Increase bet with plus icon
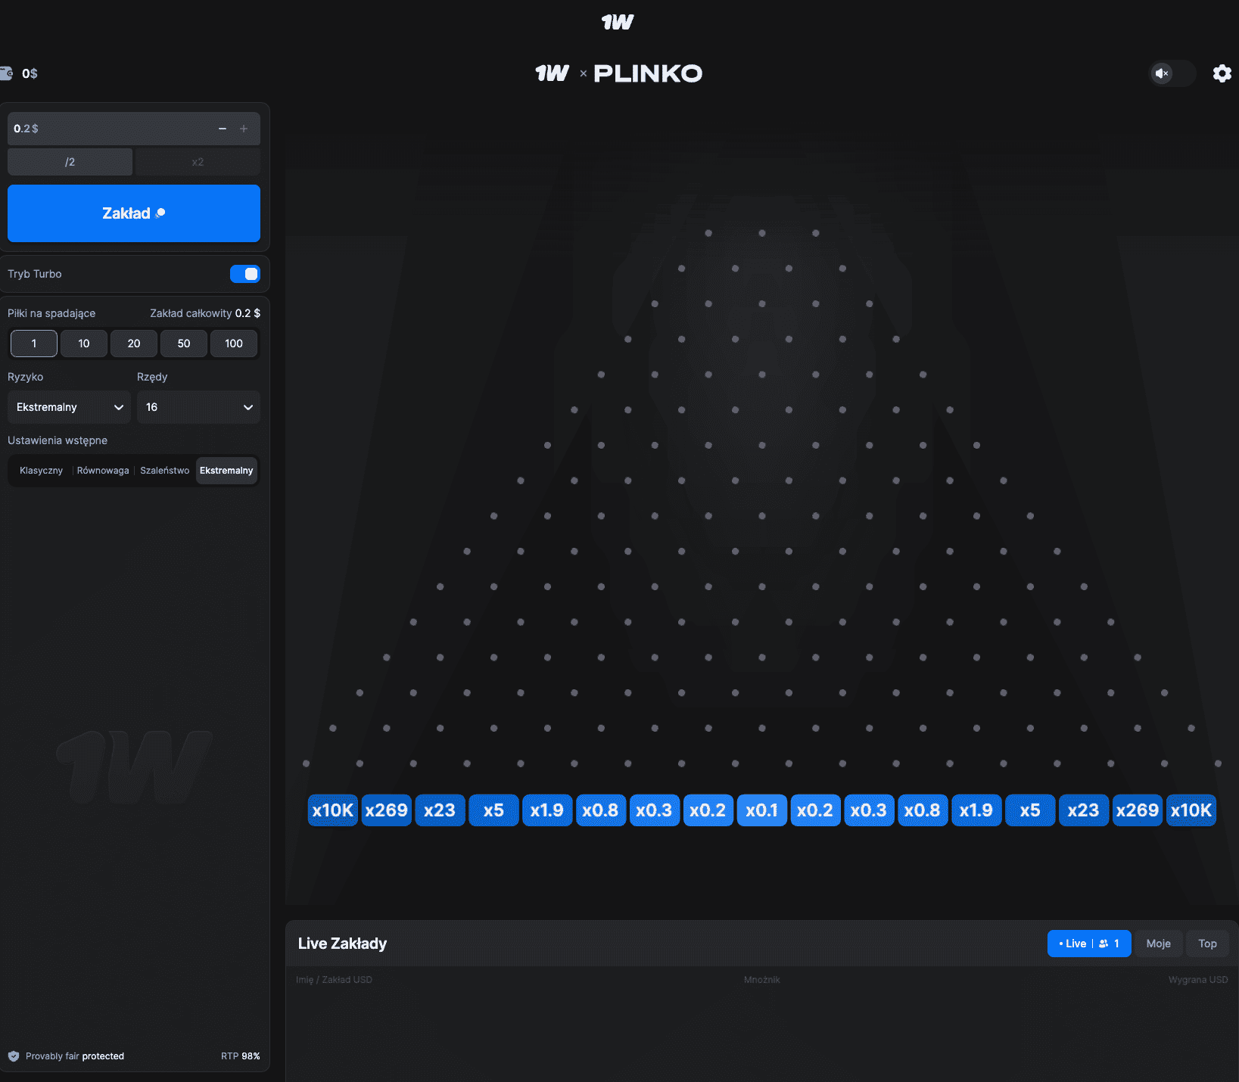Screen dimensions: 1239x1082 pyautogui.click(x=244, y=129)
